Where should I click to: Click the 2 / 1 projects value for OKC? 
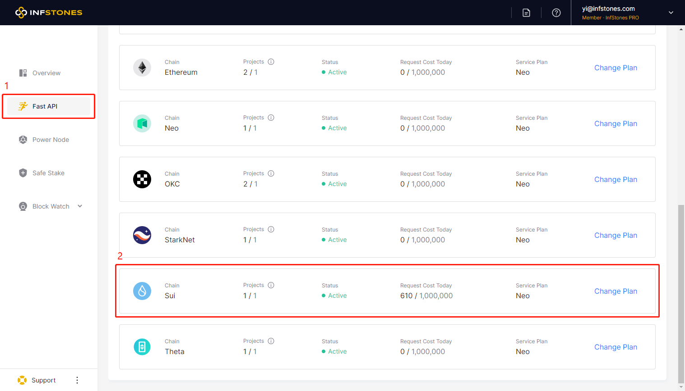tap(250, 184)
